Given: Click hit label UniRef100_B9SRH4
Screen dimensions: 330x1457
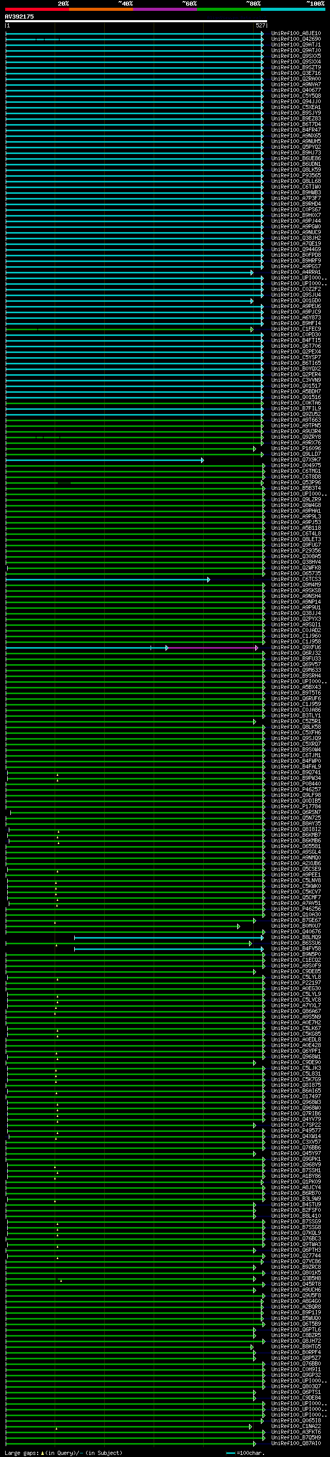Looking at the screenshot, I should [296, 676].
